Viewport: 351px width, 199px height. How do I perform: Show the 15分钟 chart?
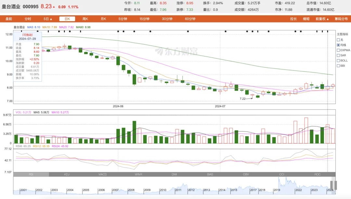tap(144, 19)
